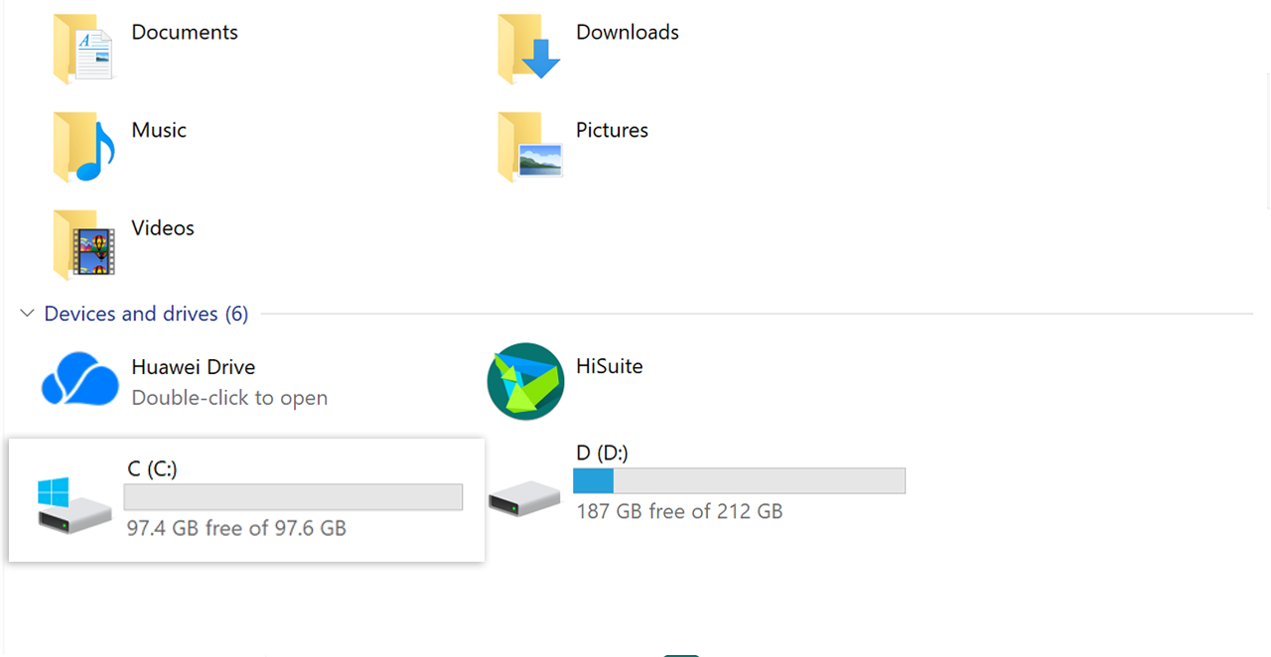Click the Downloads folder name text
This screenshot has height=657, width=1271.
point(627,32)
